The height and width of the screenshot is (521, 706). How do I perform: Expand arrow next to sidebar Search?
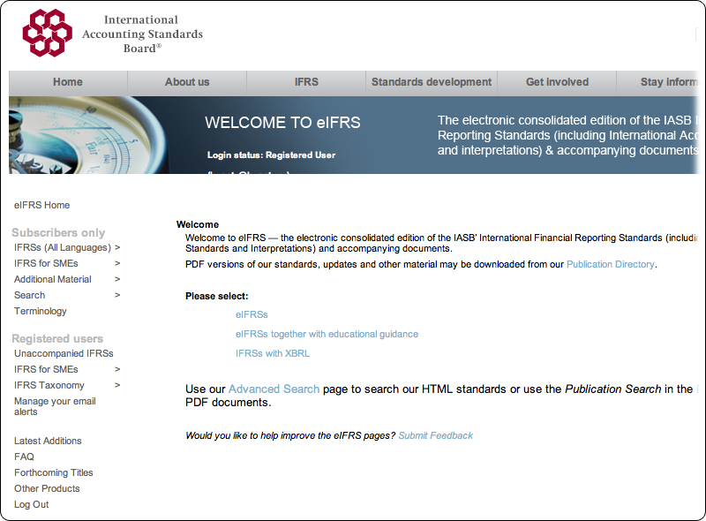click(x=117, y=295)
